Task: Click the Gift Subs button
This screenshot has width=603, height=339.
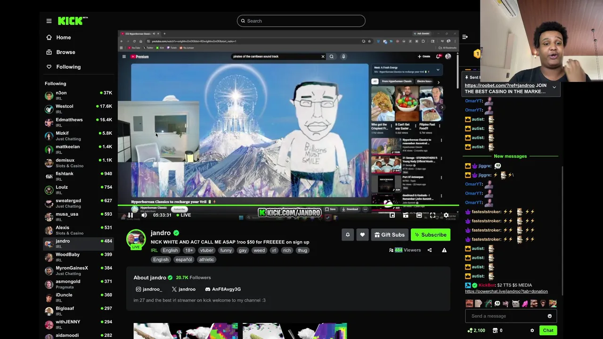Action: (x=390, y=234)
